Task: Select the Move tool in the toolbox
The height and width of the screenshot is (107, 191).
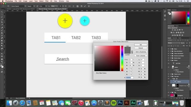Action: pos(2,12)
